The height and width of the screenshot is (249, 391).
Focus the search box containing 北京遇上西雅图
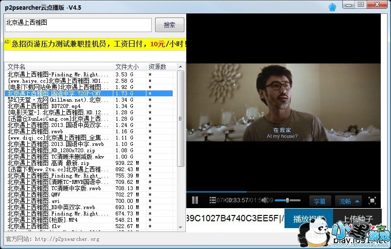coord(78,25)
